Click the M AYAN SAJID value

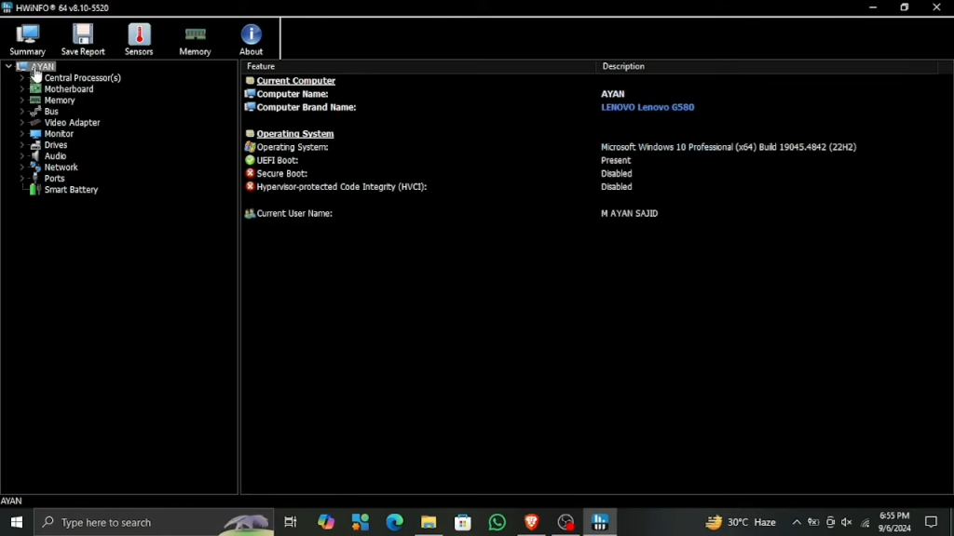coord(629,213)
